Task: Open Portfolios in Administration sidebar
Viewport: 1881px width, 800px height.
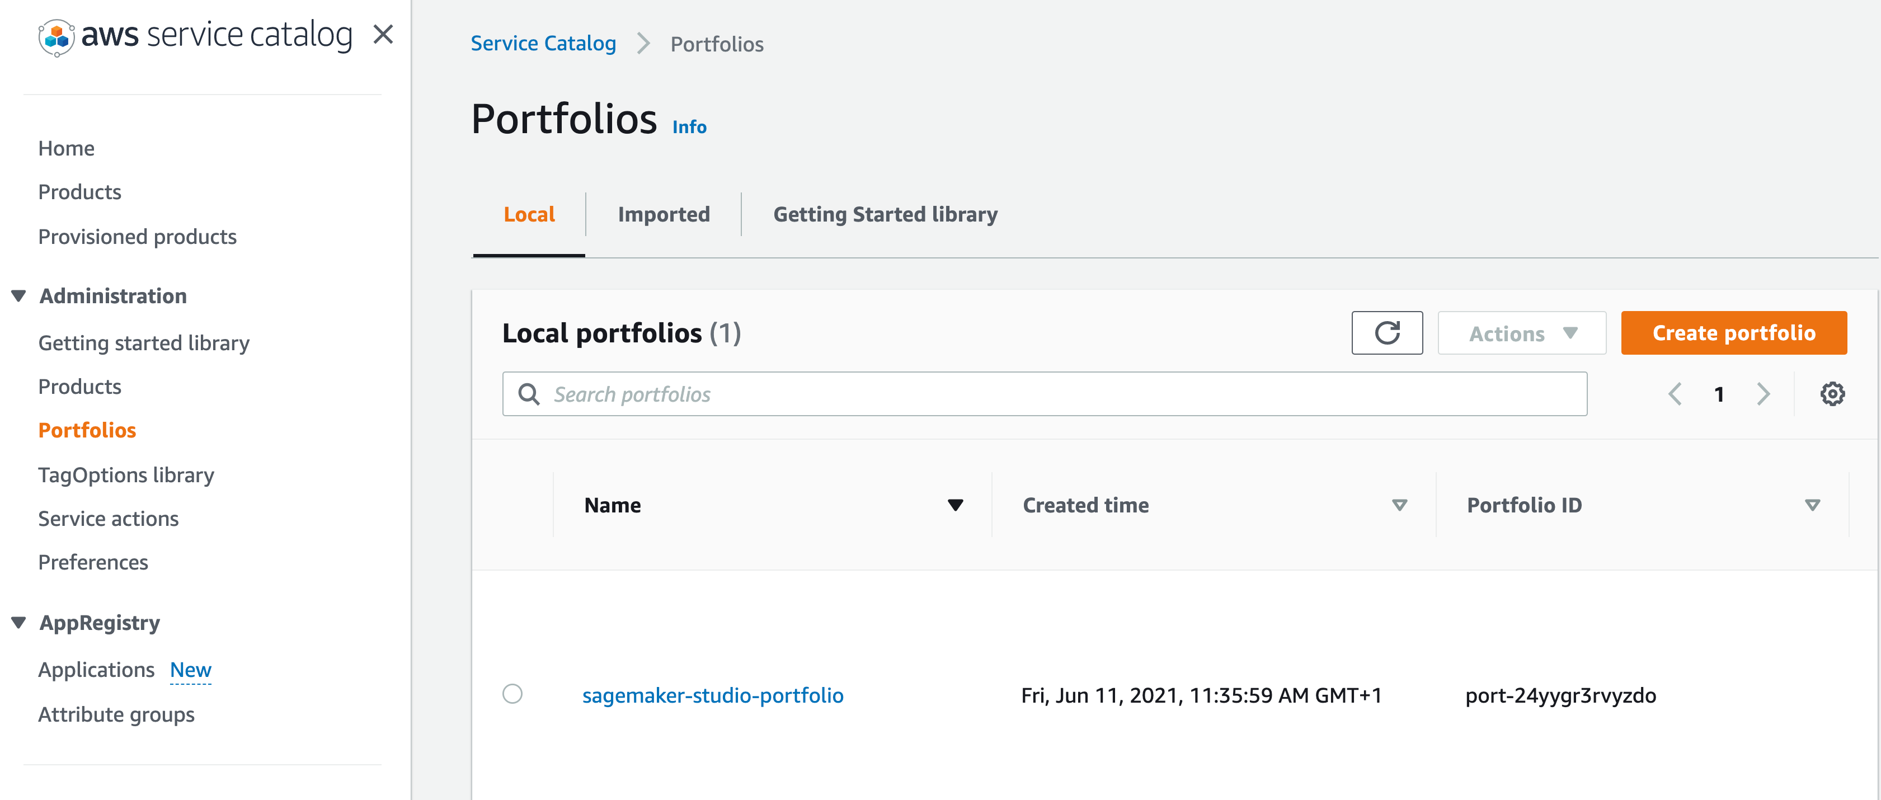Action: tap(88, 431)
